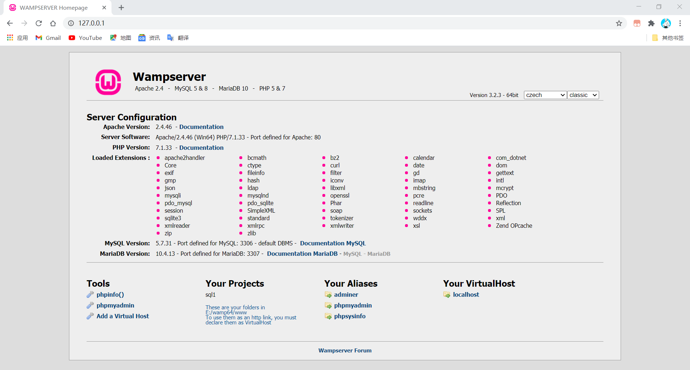Click the Zend OPcache extension entry
Screen dimensions: 690x370
(514, 226)
